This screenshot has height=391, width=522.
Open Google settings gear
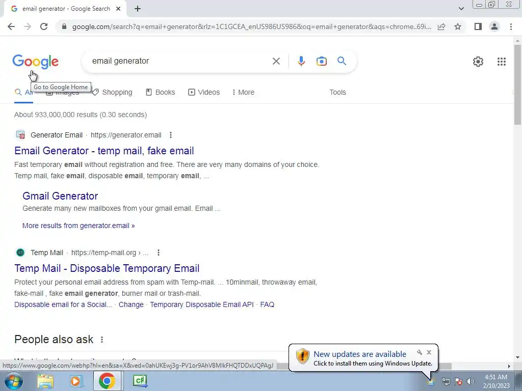(x=478, y=62)
